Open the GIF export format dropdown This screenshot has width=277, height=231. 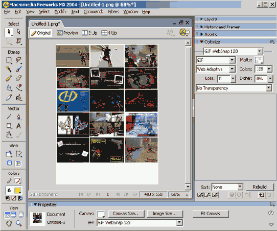[x=216, y=60]
